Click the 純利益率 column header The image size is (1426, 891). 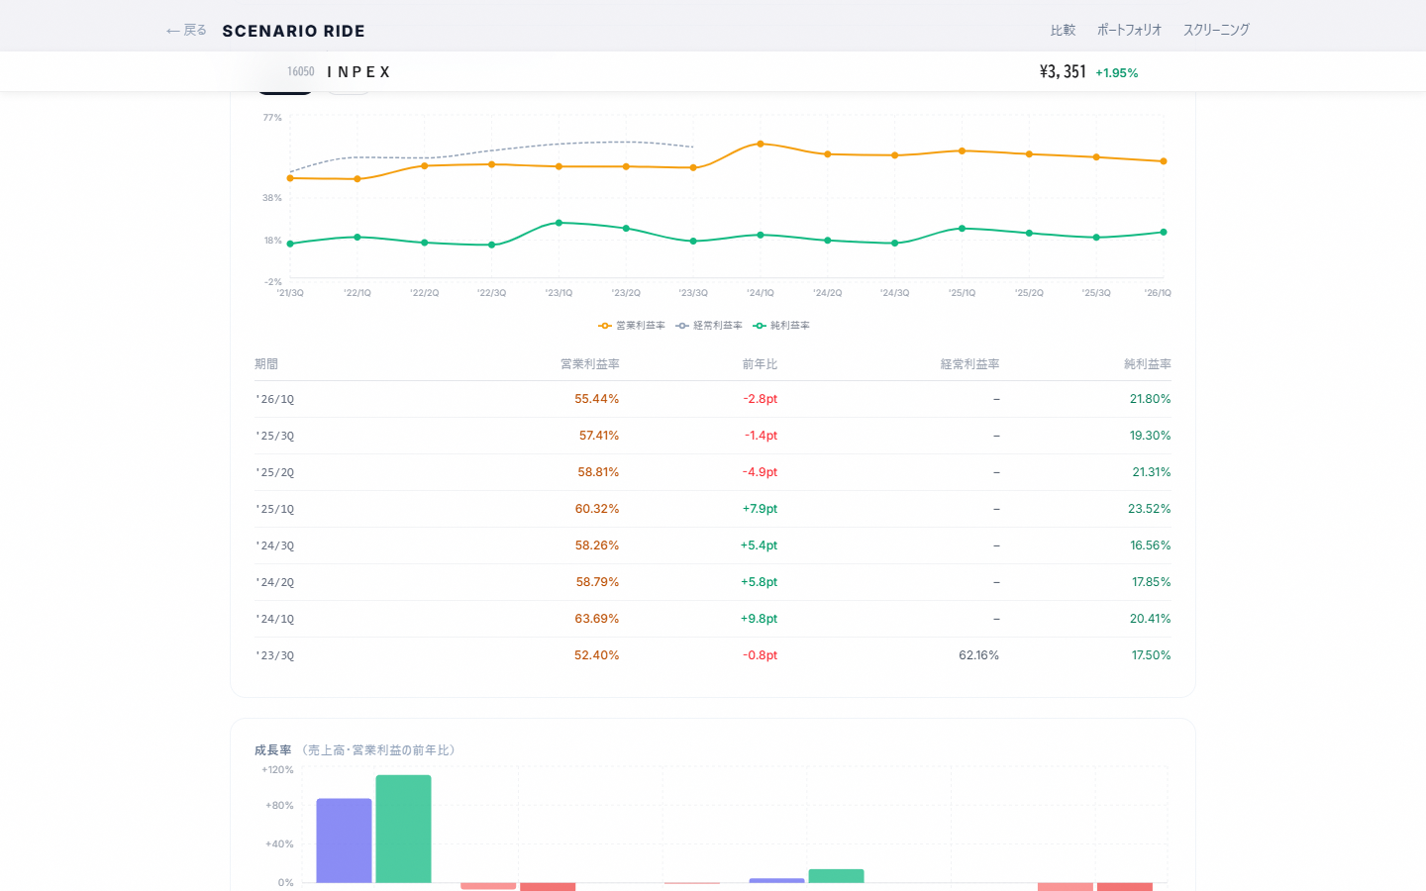tap(1147, 364)
